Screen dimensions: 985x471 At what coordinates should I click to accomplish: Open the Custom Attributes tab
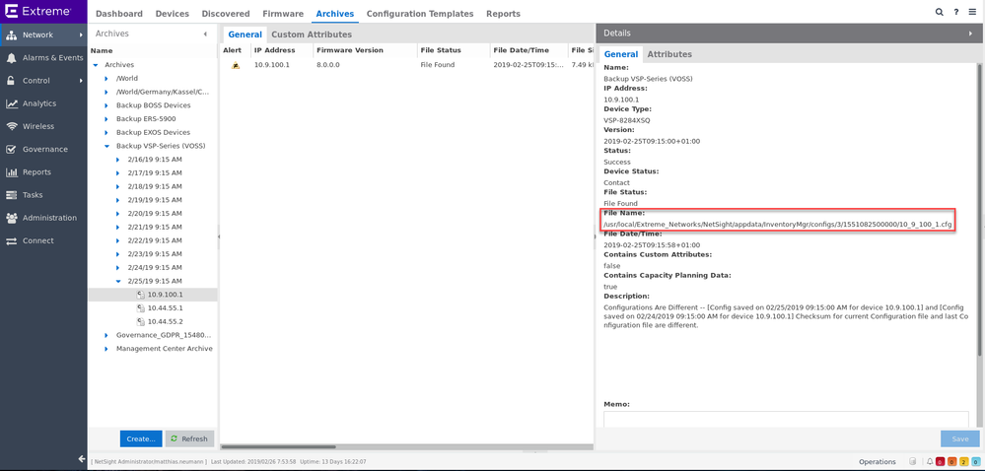pos(311,34)
